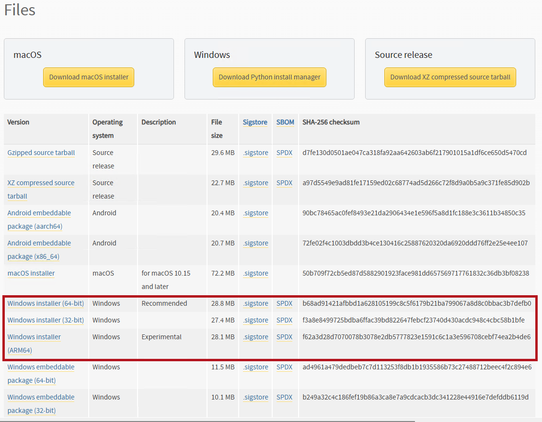Open the XZ compressed source tarball link
542x422 pixels.
coord(41,183)
